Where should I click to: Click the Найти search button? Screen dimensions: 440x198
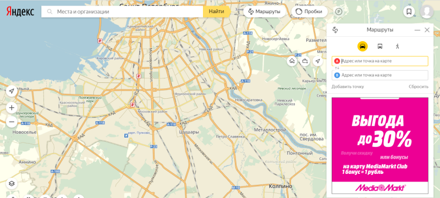pyautogui.click(x=216, y=12)
